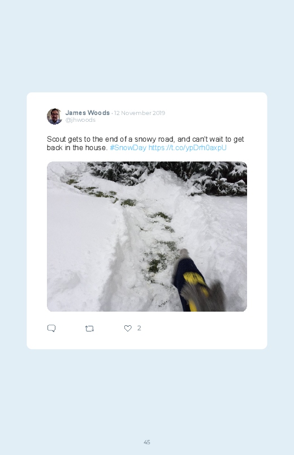
Task: Open the @jhwoods handle
Action: (x=80, y=120)
